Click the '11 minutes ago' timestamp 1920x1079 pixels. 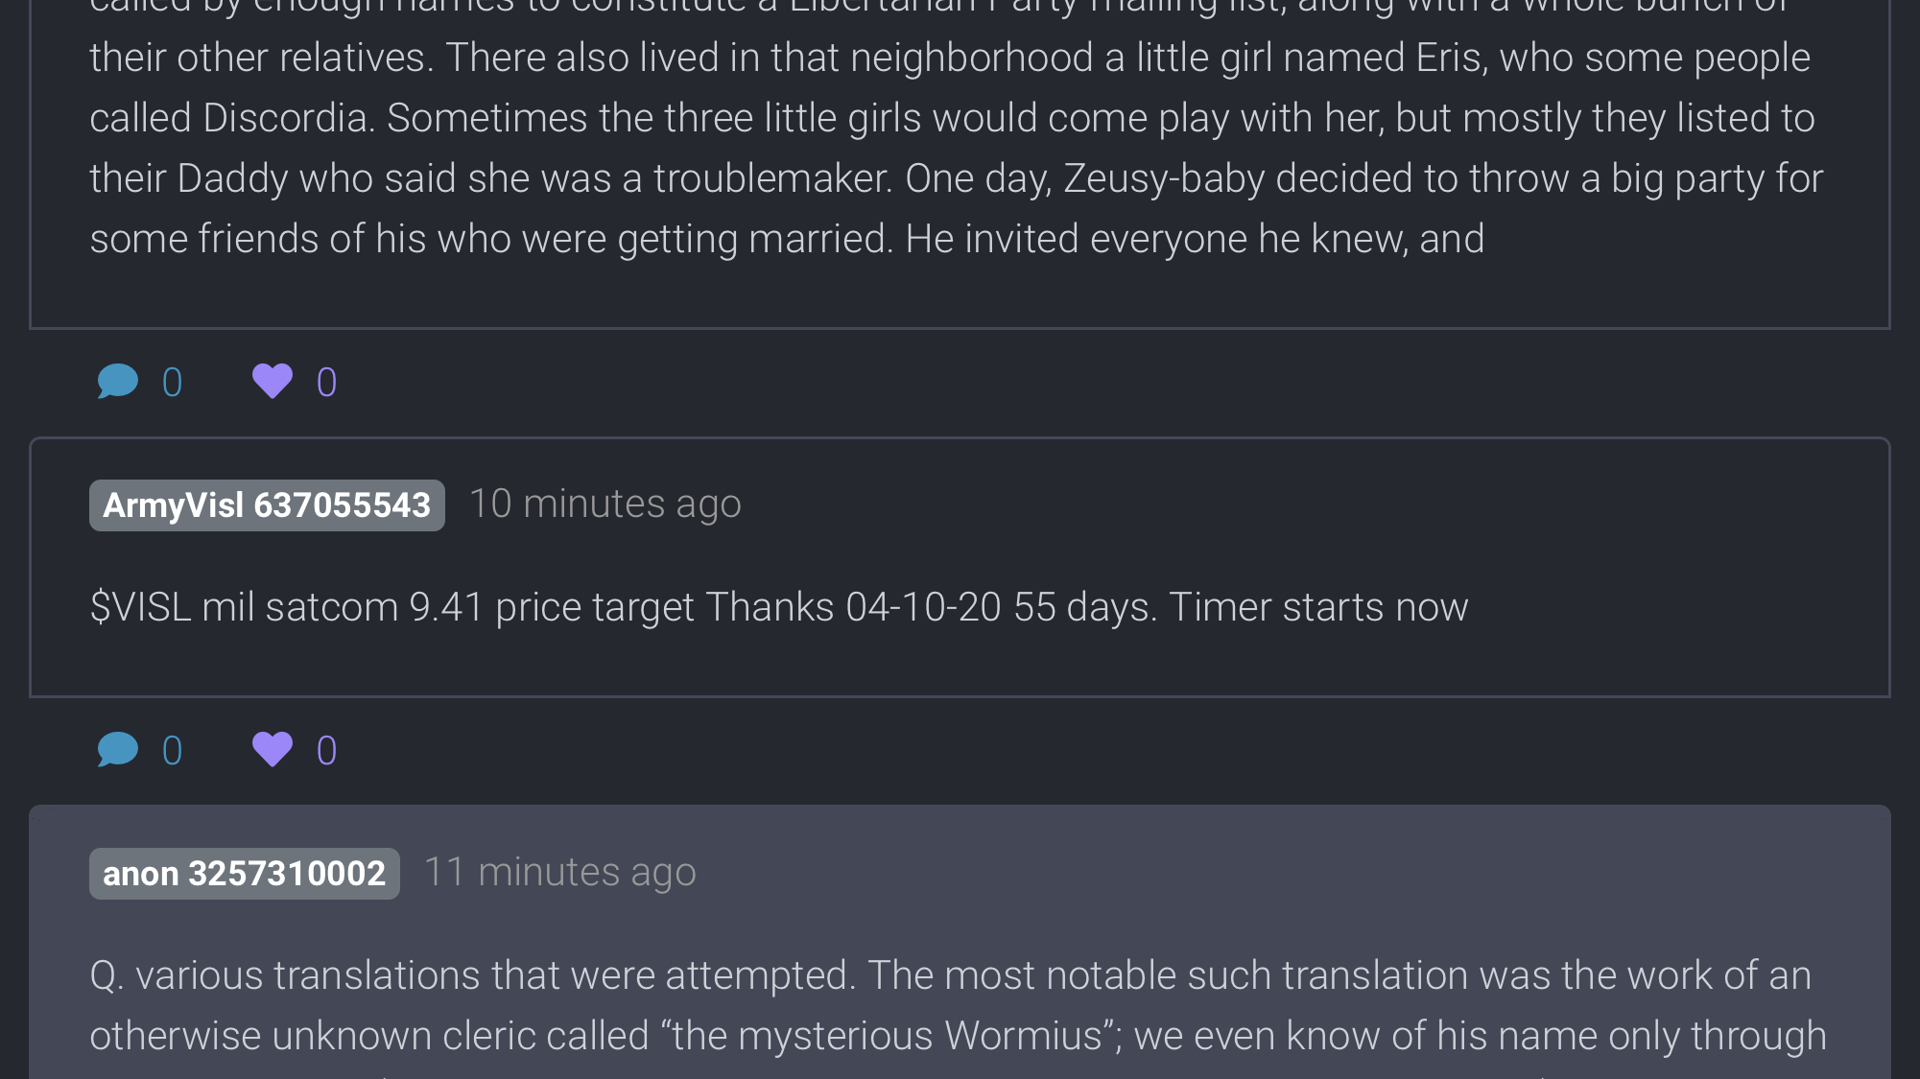click(x=559, y=873)
